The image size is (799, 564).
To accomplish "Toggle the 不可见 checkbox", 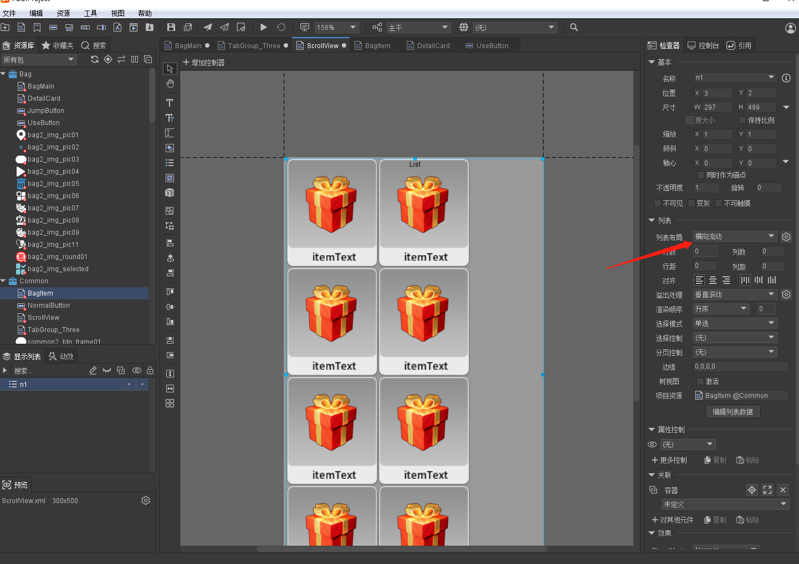I will (658, 203).
